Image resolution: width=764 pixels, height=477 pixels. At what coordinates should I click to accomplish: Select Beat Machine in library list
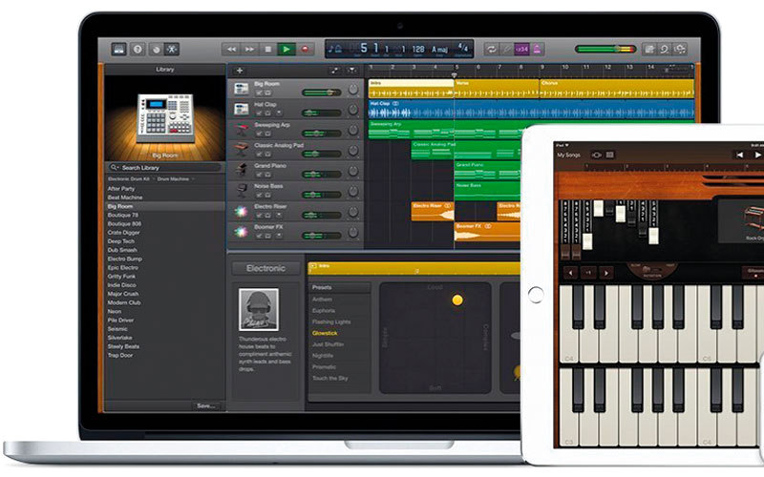point(122,197)
